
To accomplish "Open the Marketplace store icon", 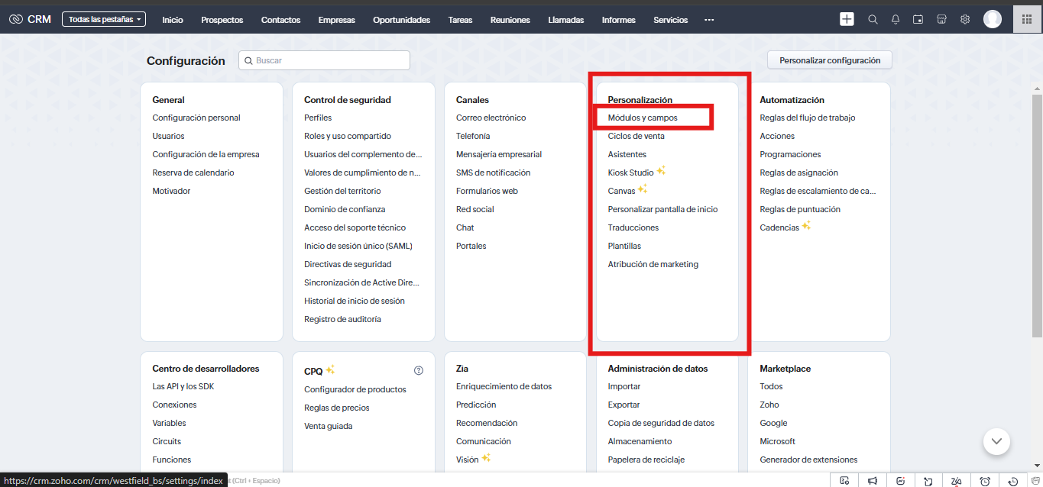I will point(942,20).
